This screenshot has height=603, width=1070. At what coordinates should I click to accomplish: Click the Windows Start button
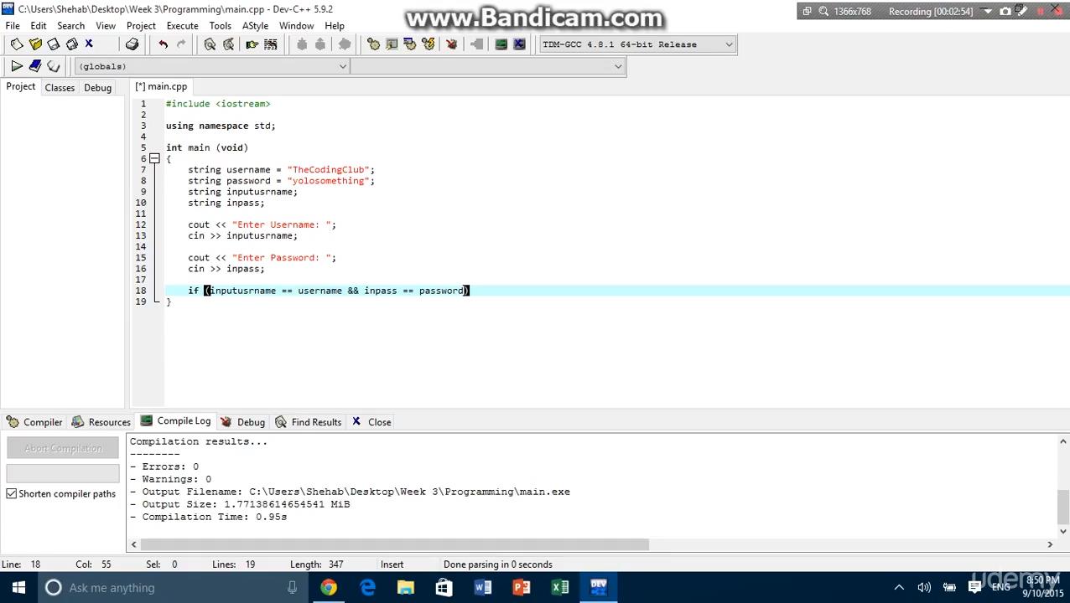18,587
